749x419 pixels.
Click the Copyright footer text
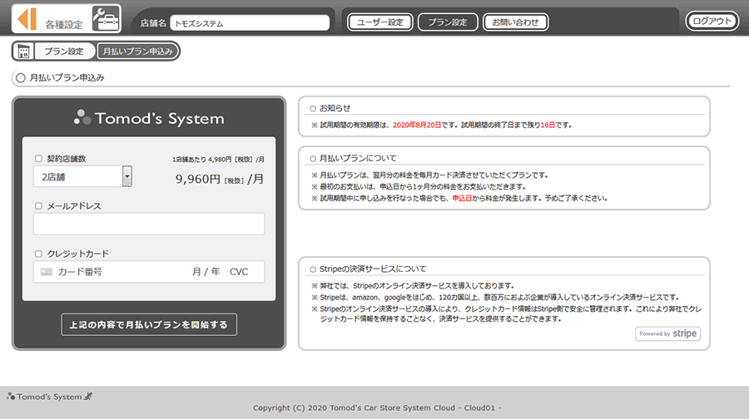(x=377, y=408)
